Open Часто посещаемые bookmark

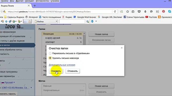pos(50,17)
